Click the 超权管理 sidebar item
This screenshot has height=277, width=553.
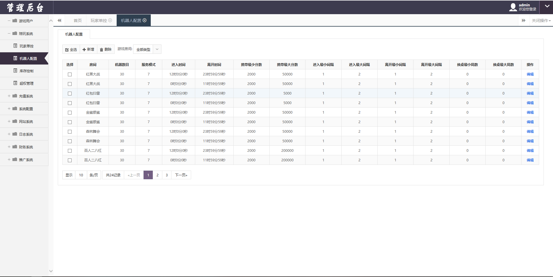click(x=26, y=83)
